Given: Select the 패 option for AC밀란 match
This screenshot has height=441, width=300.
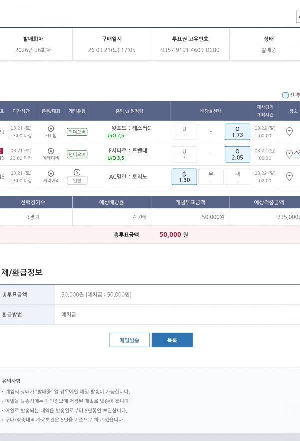Looking at the screenshot, I should pos(237,177).
